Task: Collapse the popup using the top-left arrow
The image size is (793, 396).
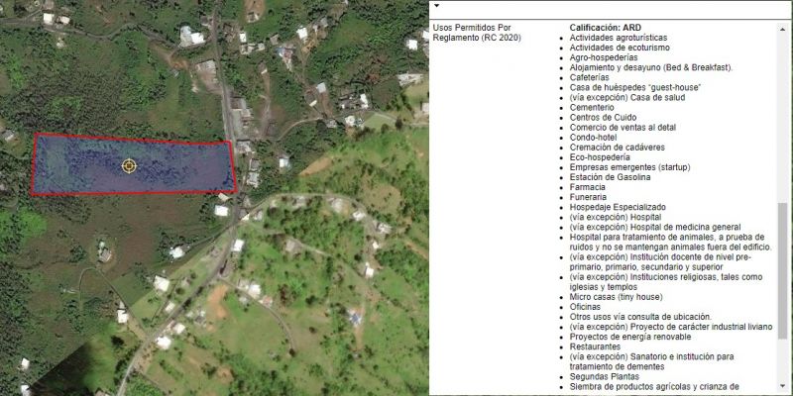Action: [x=435, y=6]
